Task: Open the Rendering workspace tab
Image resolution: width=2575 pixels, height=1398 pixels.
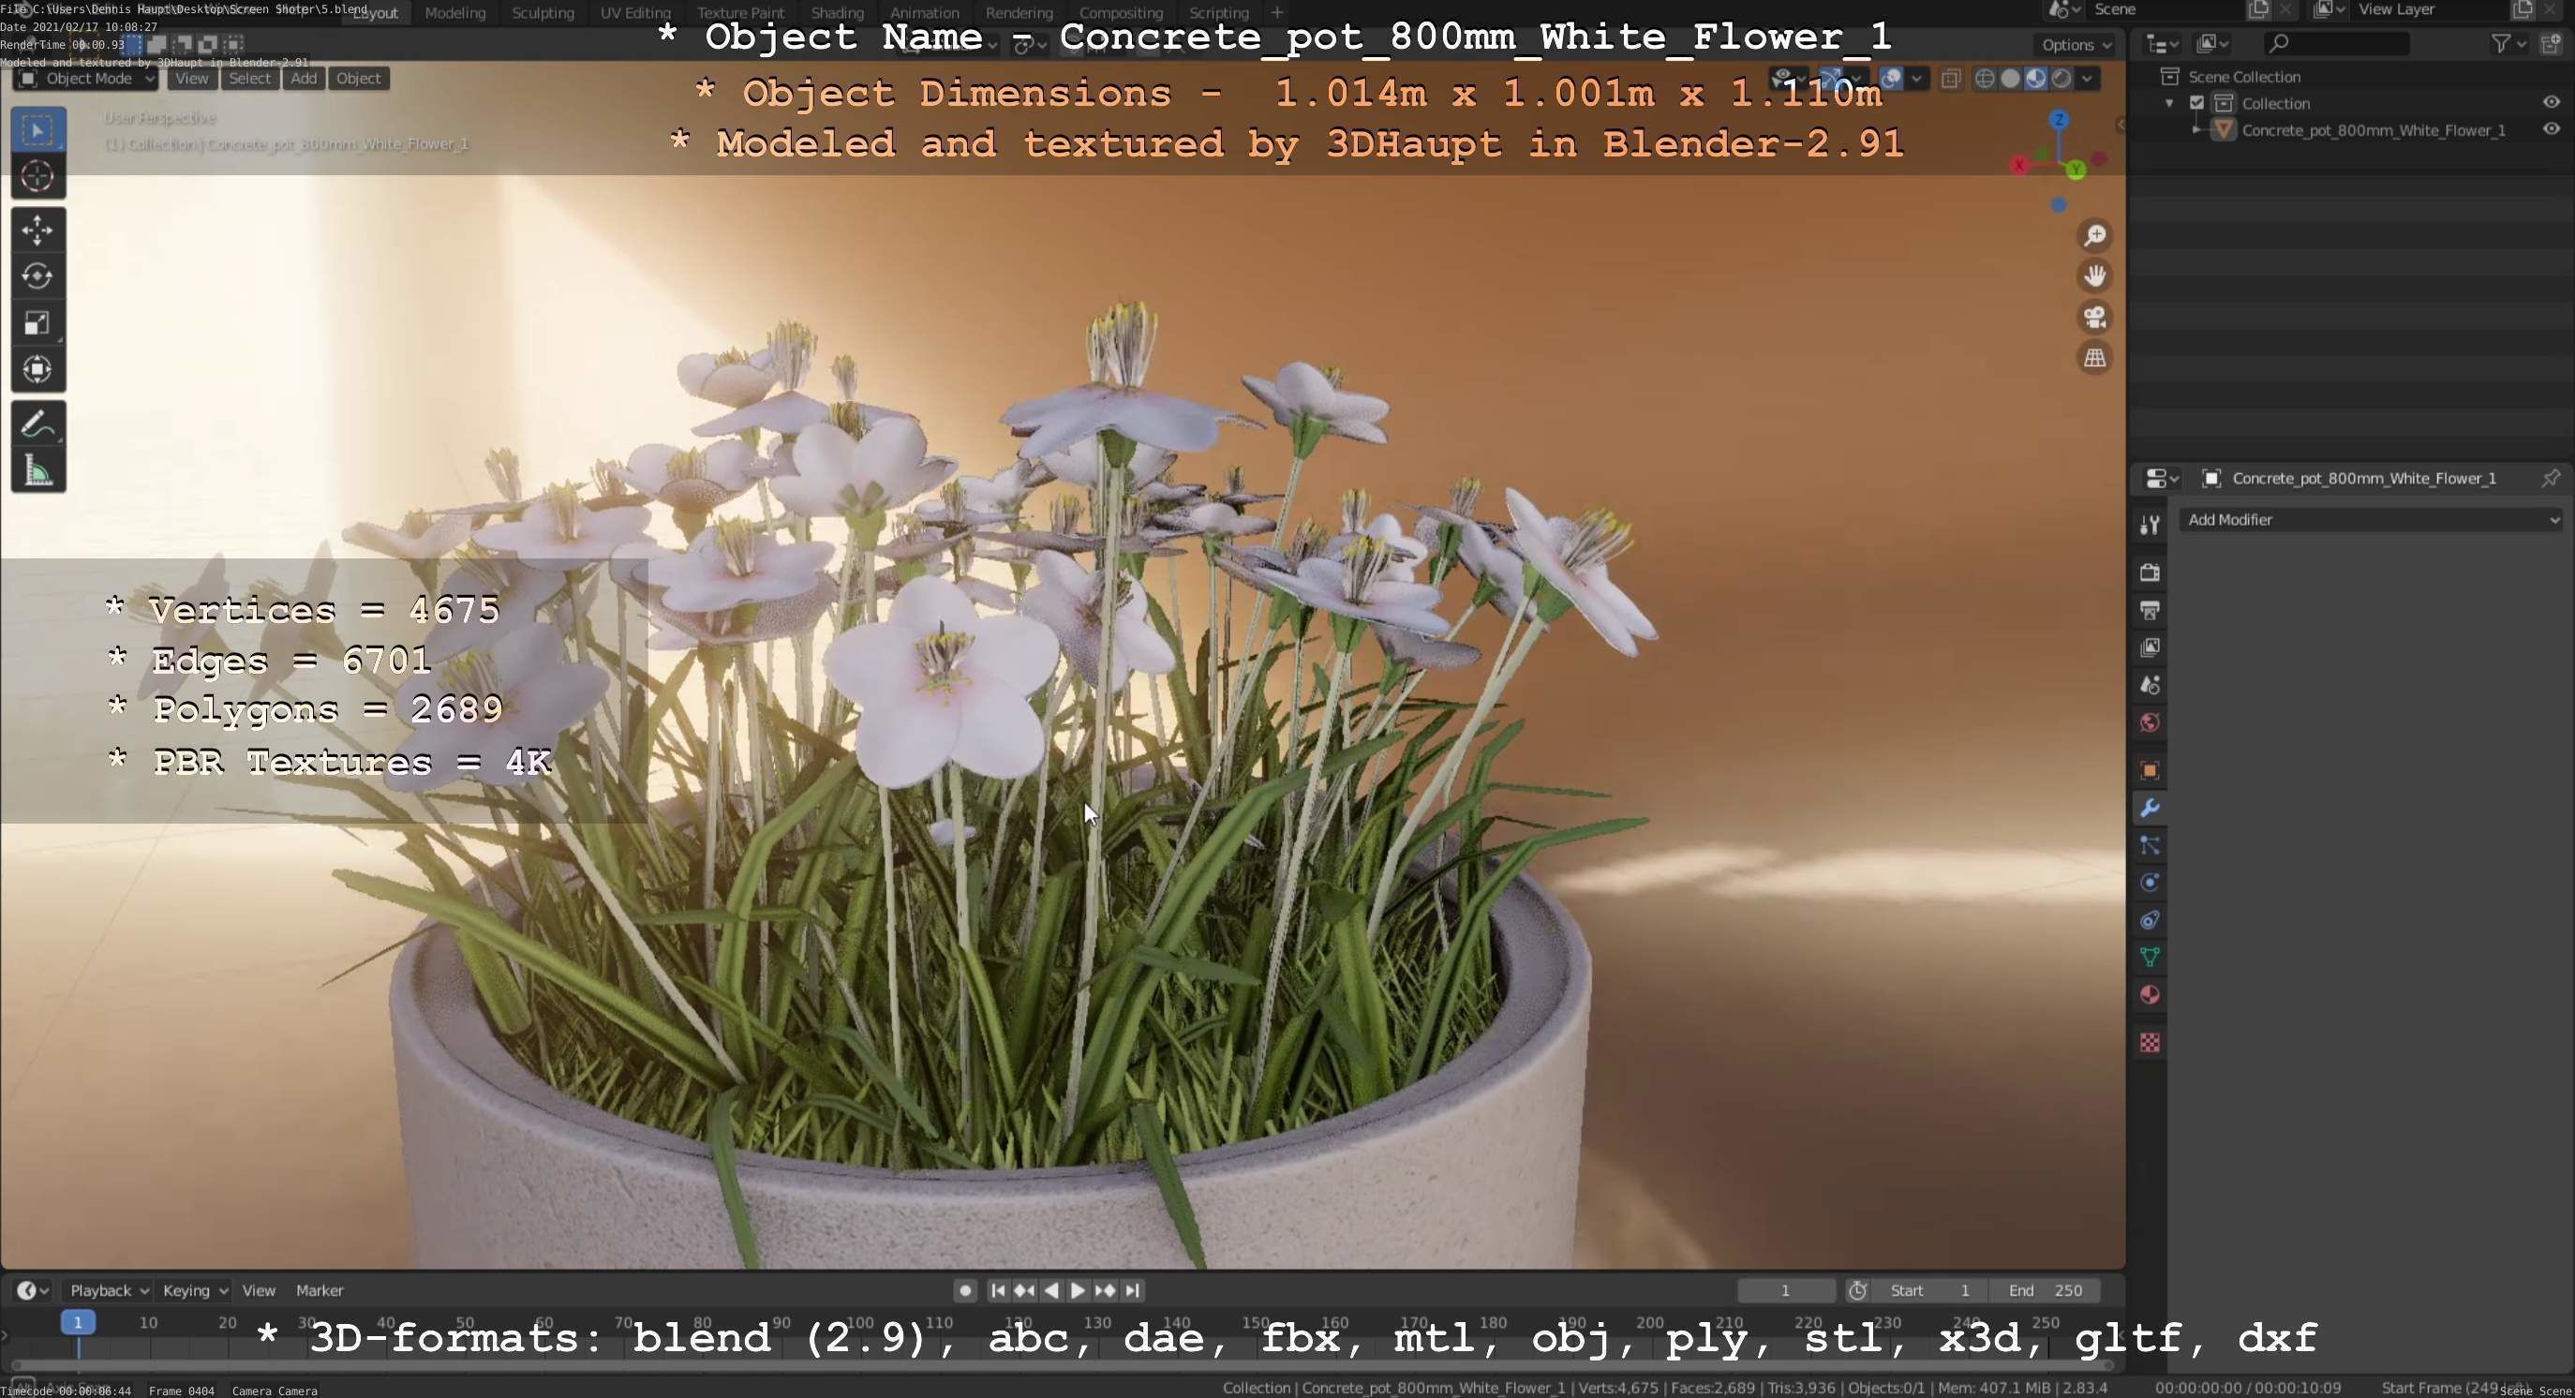Action: coord(1020,13)
